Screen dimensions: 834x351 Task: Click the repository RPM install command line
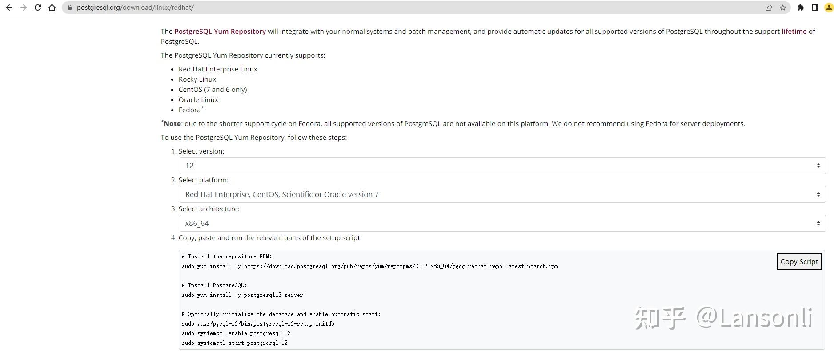coord(370,266)
